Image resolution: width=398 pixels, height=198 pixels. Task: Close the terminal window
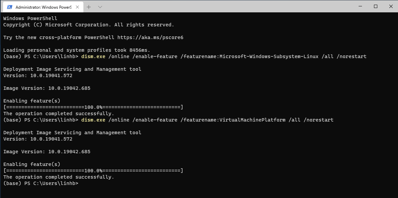[x=391, y=6]
